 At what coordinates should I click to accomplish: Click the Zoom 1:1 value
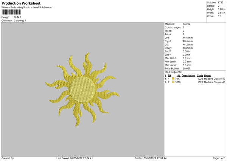[220, 17]
